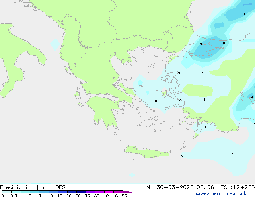255x197 pixels.
Task: Click the 40–45 mm magenta legend swatch
Action: [109, 192]
